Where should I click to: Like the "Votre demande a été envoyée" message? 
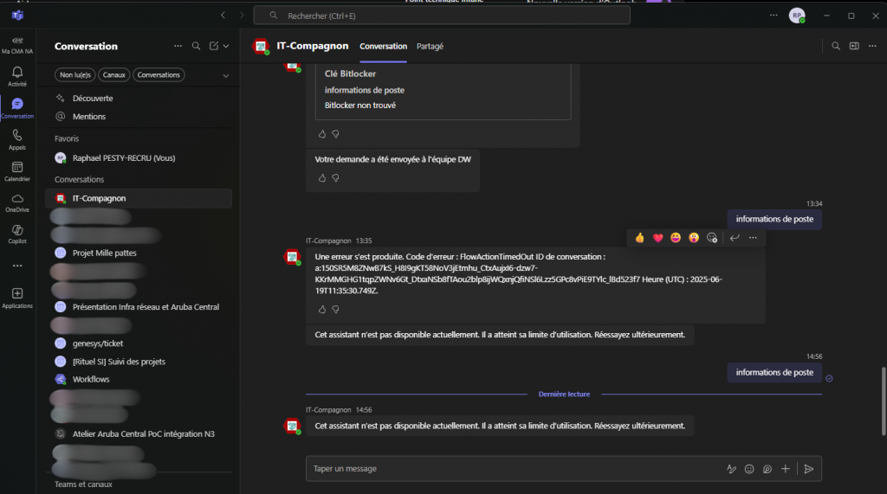click(322, 178)
